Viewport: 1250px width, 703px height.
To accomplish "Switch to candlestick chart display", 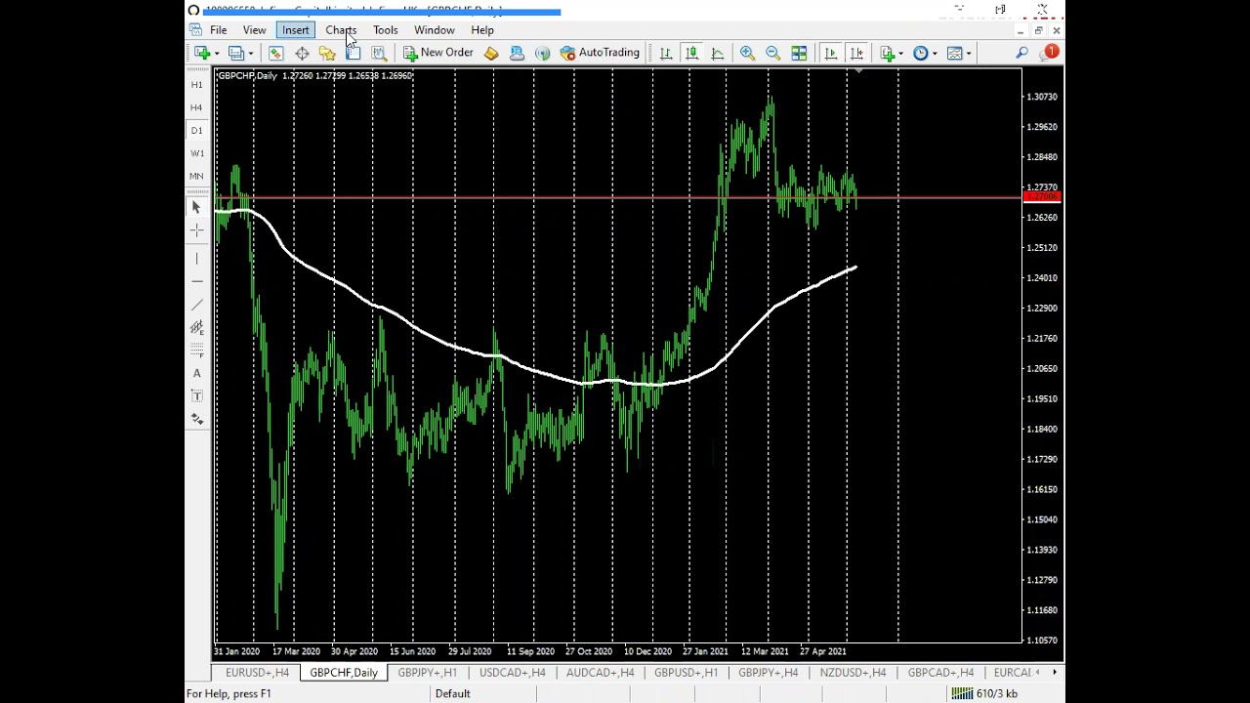I will (x=691, y=53).
